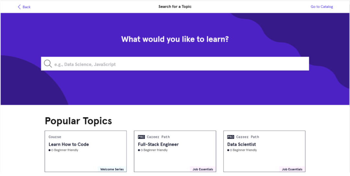Screen dimensions: 350x176
Task: Click difficulty dots on Full-Stack Engineer card
Action: point(140,150)
